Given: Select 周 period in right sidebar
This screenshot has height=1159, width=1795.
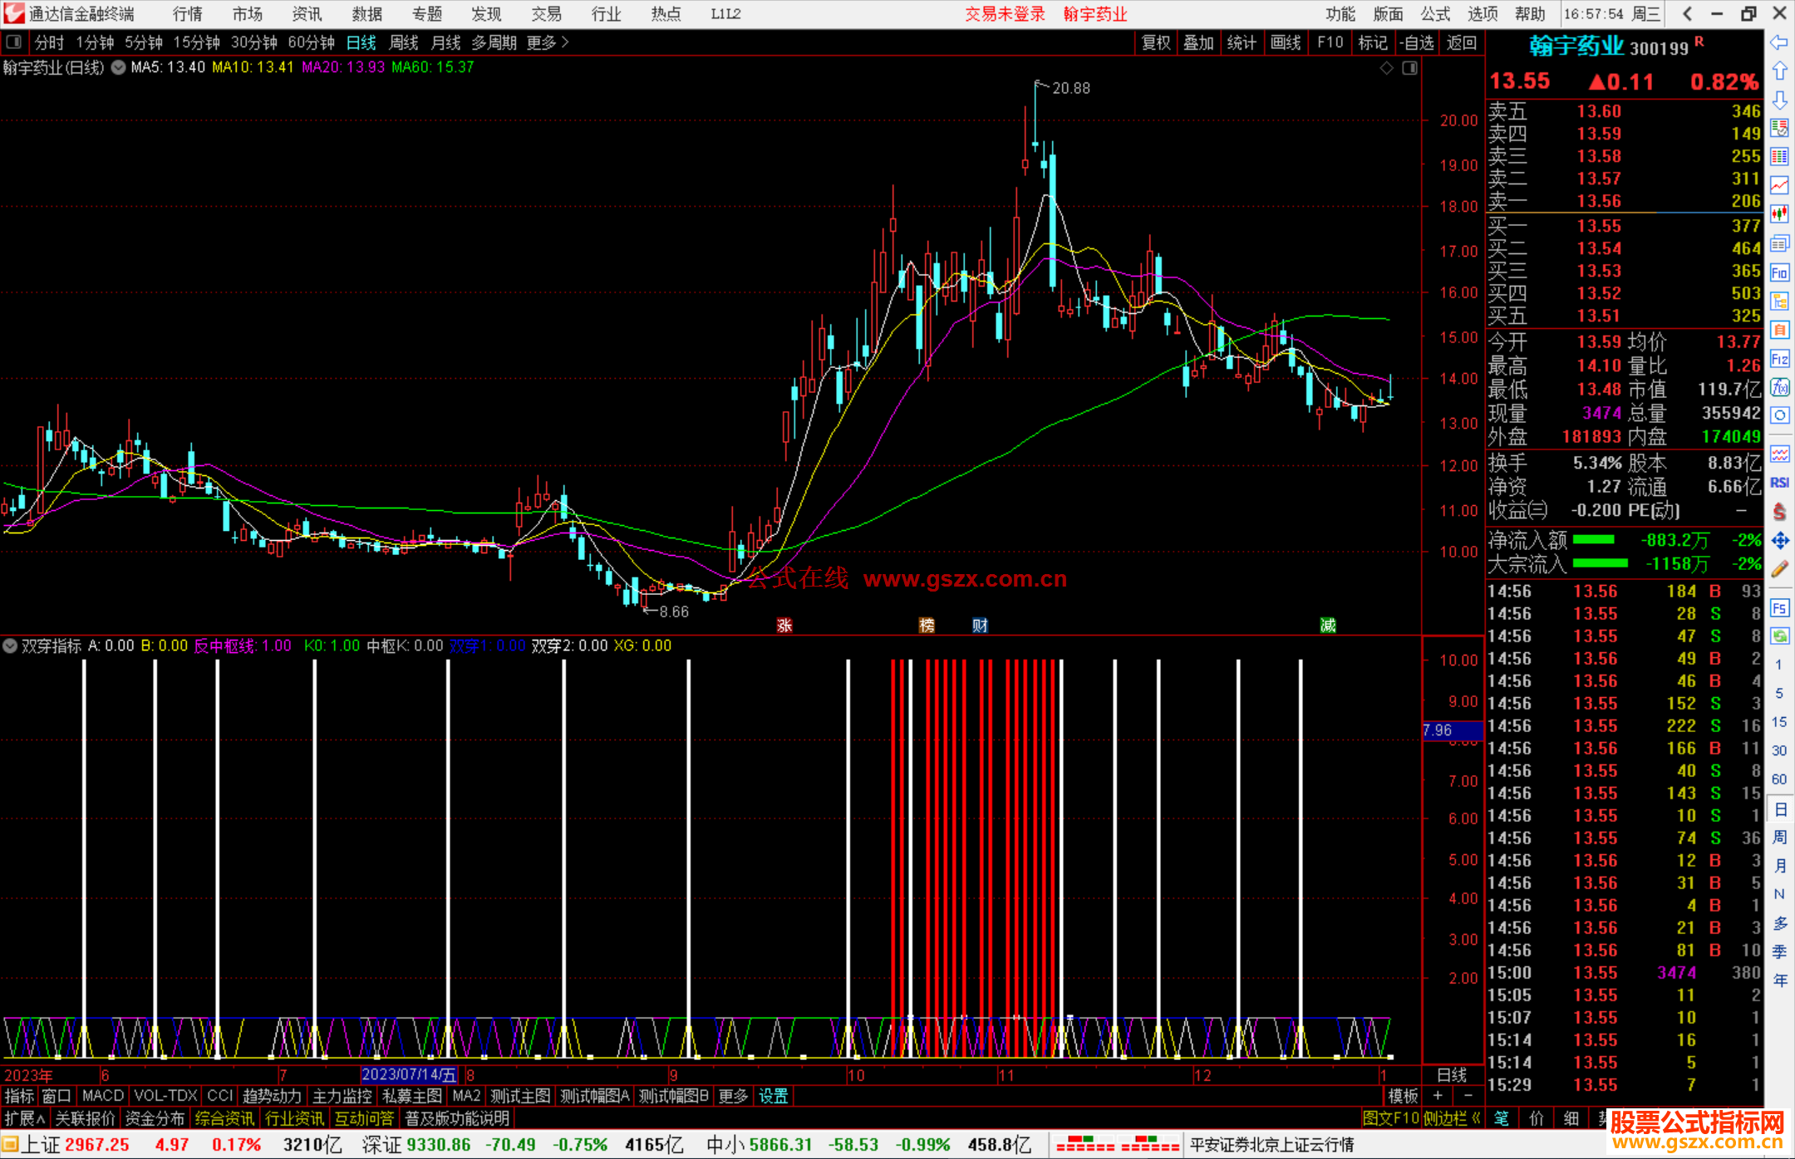Looking at the screenshot, I should point(1779,837).
